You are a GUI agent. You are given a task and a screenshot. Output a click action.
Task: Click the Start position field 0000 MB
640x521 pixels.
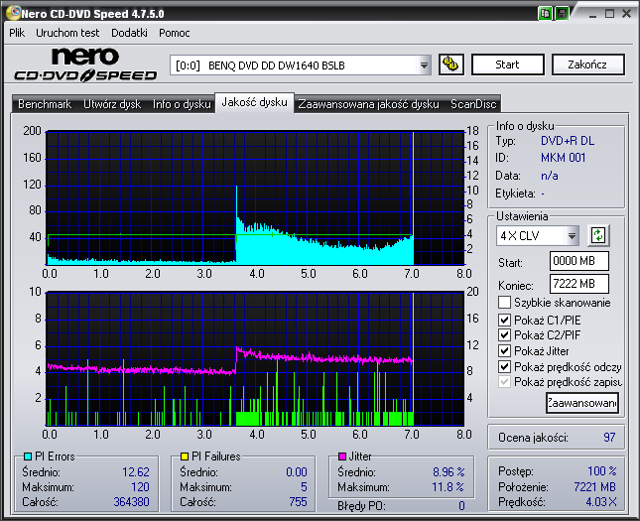579,261
